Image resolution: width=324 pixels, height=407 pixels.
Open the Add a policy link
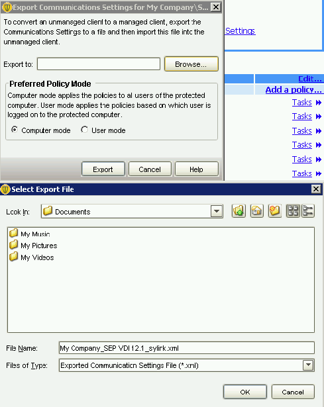(x=294, y=90)
